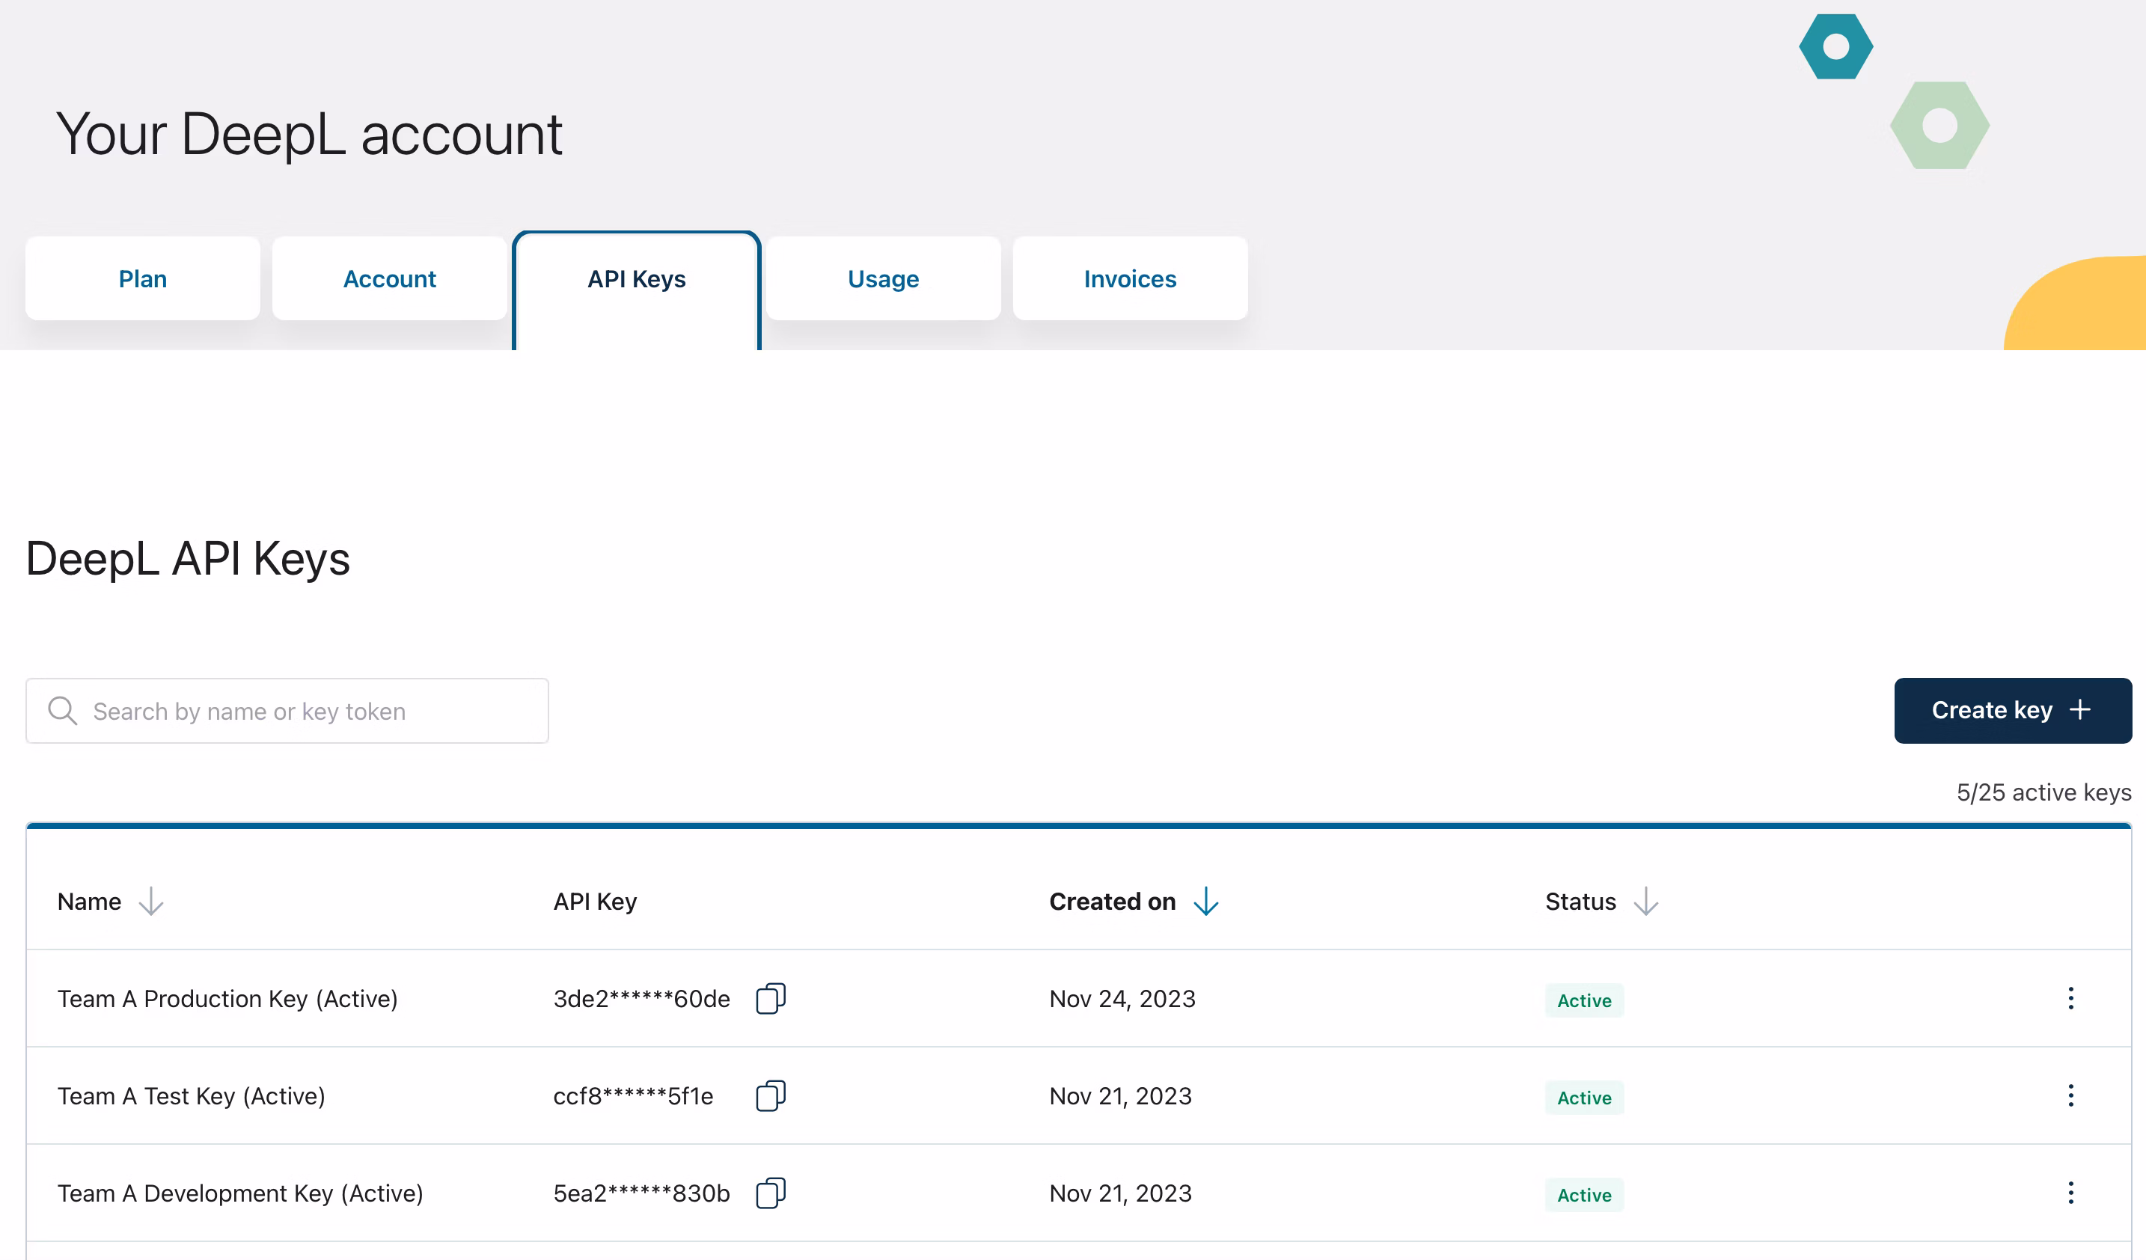Open the Account tab
This screenshot has width=2146, height=1260.
click(389, 278)
